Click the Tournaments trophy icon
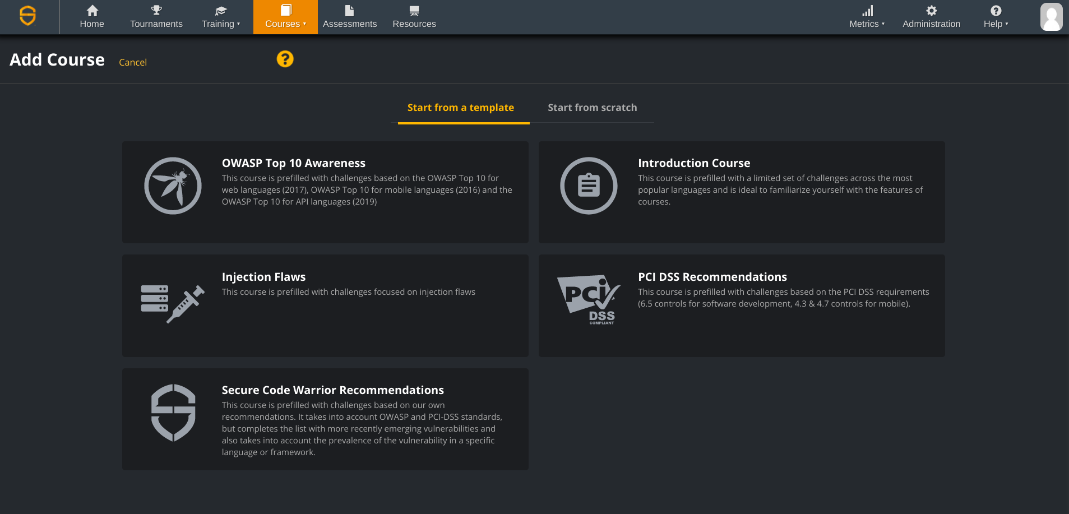The height and width of the screenshot is (514, 1069). click(156, 10)
